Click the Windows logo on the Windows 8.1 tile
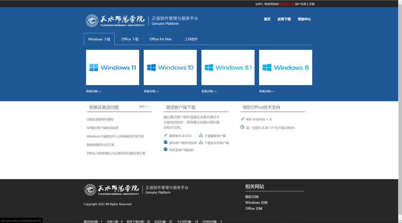 coord(209,67)
